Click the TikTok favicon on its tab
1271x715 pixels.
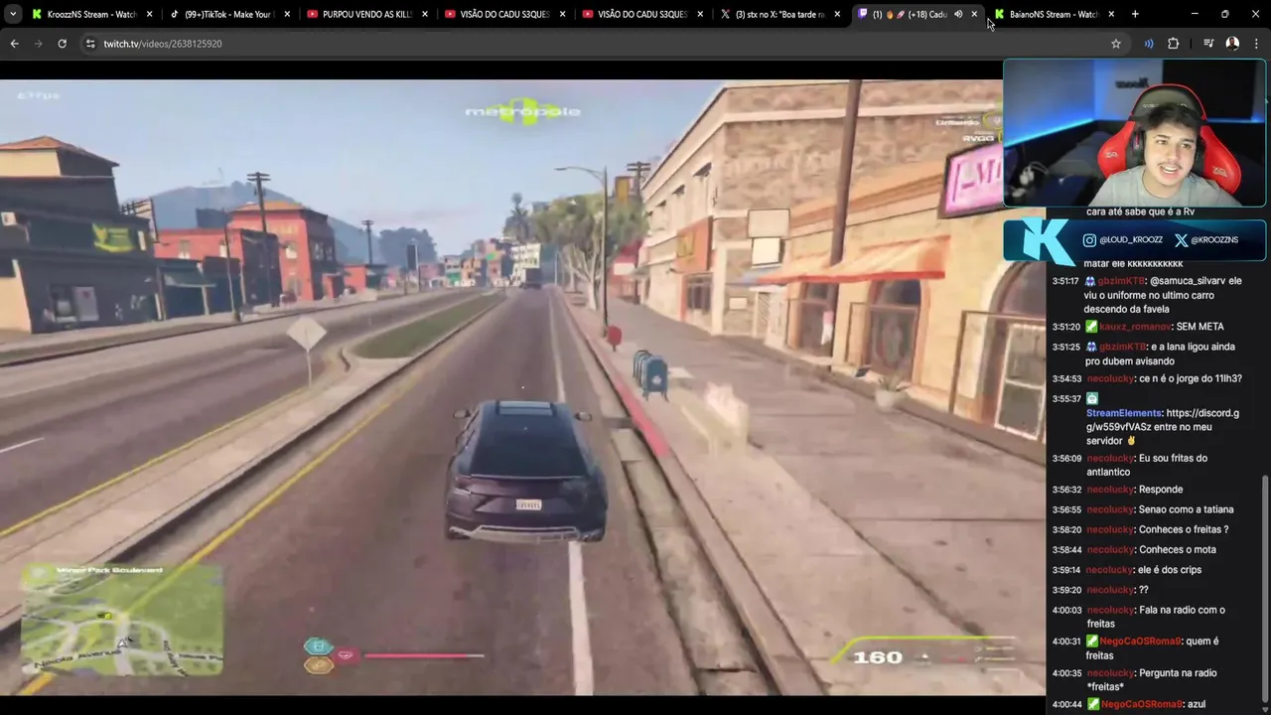tap(175, 14)
